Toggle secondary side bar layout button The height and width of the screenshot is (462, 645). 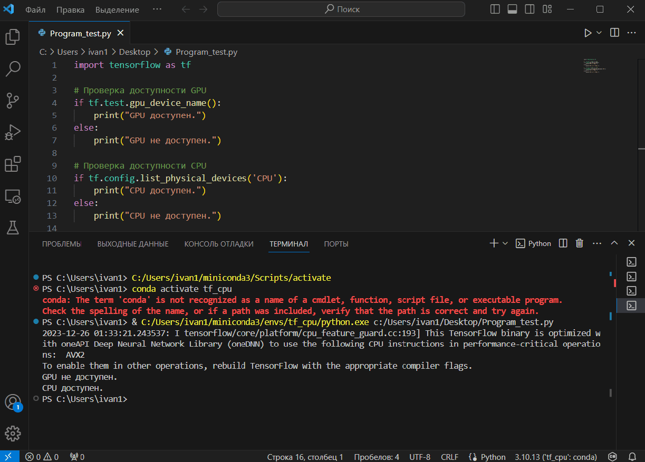click(530, 9)
